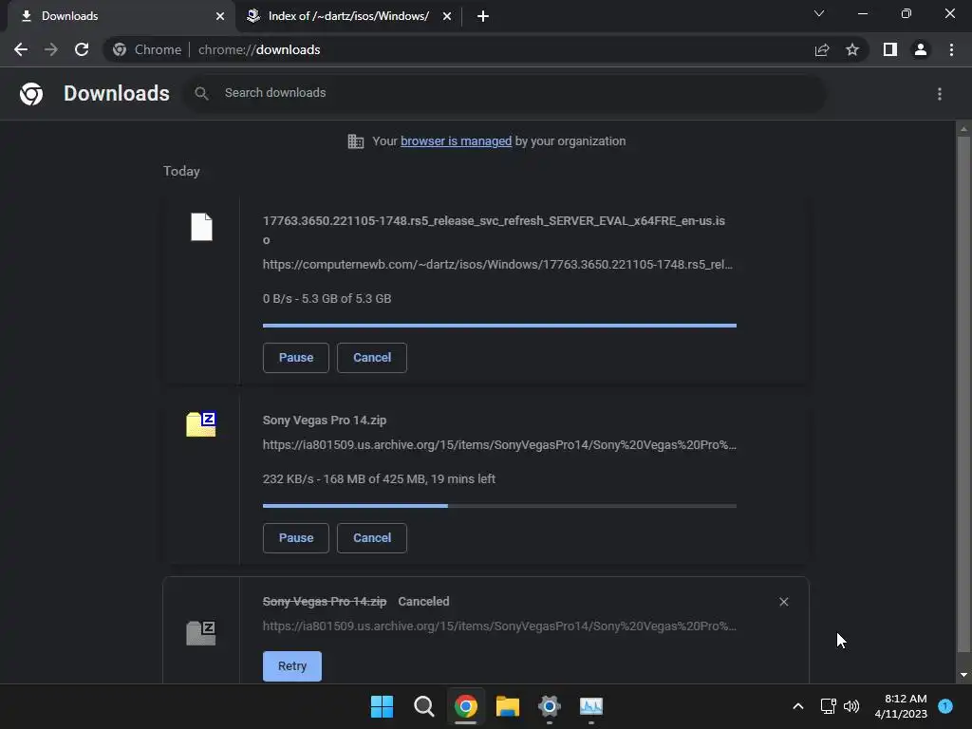The height and width of the screenshot is (729, 972).
Task: Click the active Sony Vegas Pro zip icon
Action: (x=201, y=424)
